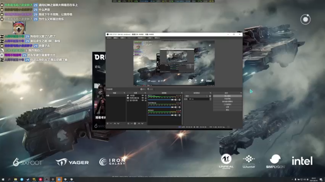
Task: Hide the display capture source
Action: tap(143, 100)
